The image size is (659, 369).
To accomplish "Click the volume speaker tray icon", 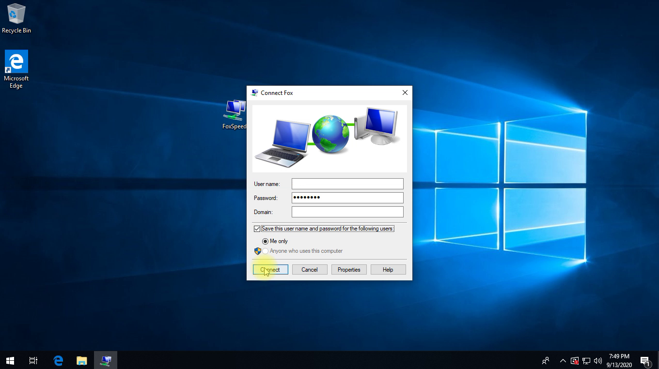I will (598, 361).
